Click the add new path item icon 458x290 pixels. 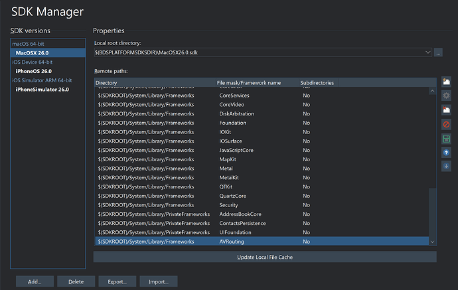(446, 82)
